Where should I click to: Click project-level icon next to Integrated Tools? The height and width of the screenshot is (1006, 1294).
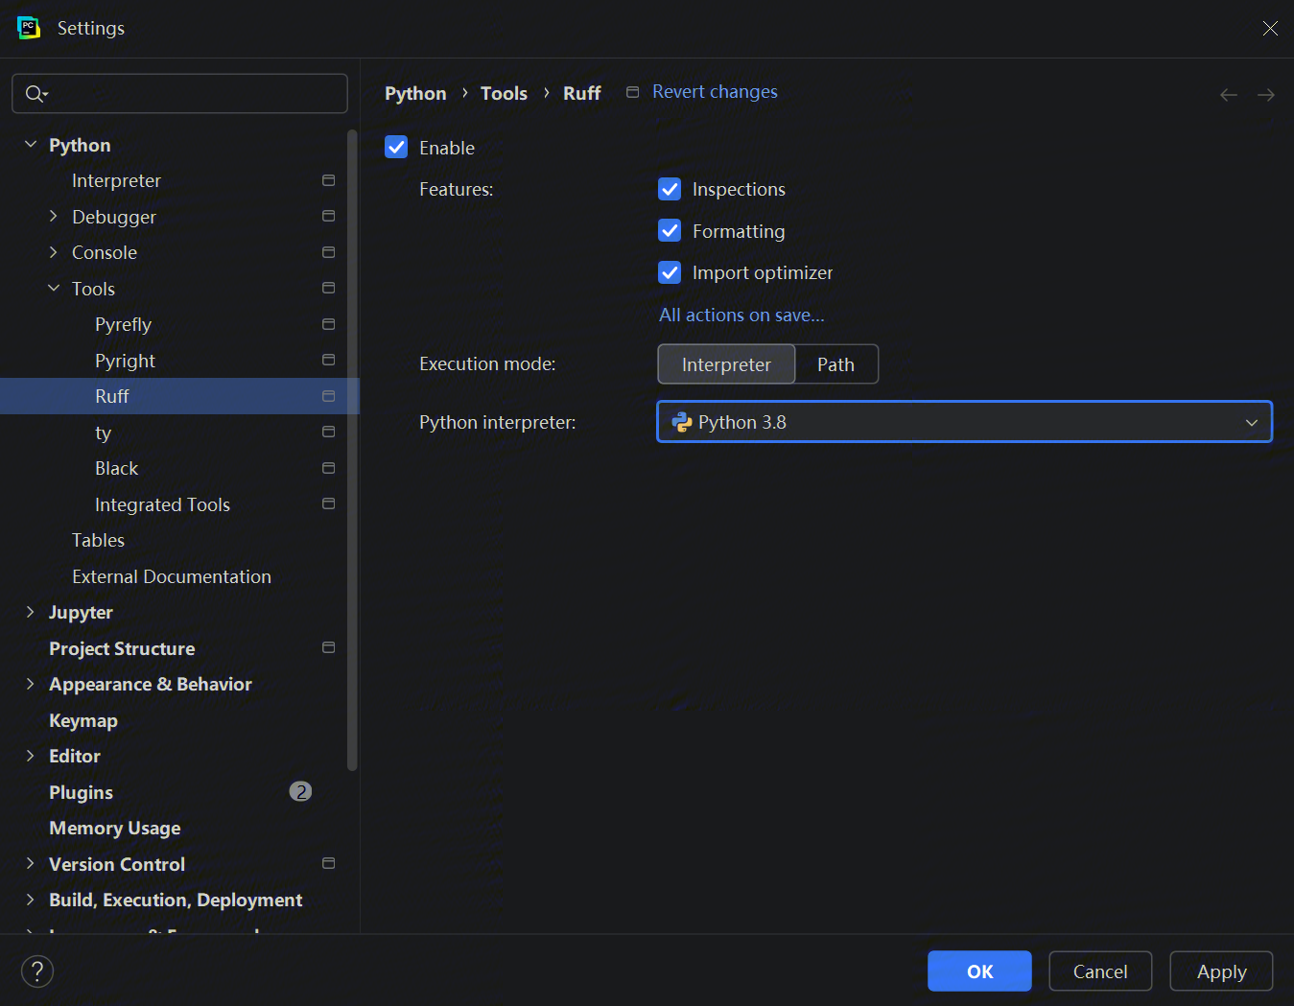(328, 503)
